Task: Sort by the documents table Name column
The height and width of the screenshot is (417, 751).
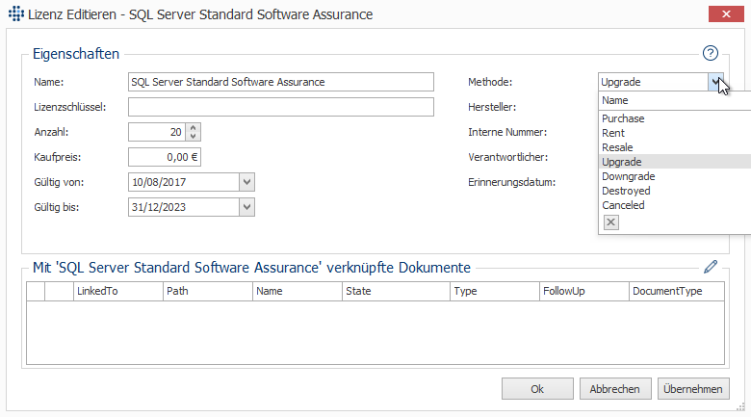Action: [298, 291]
